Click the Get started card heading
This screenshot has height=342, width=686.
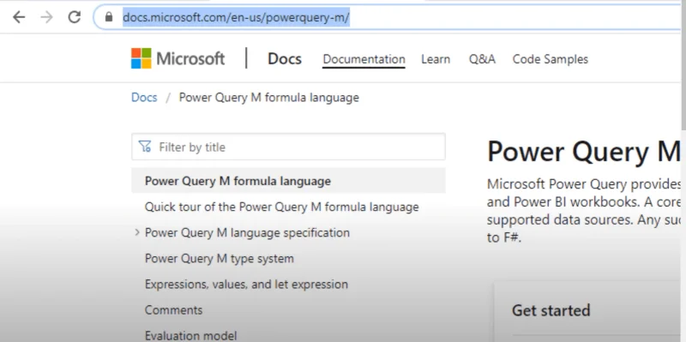[x=551, y=310]
